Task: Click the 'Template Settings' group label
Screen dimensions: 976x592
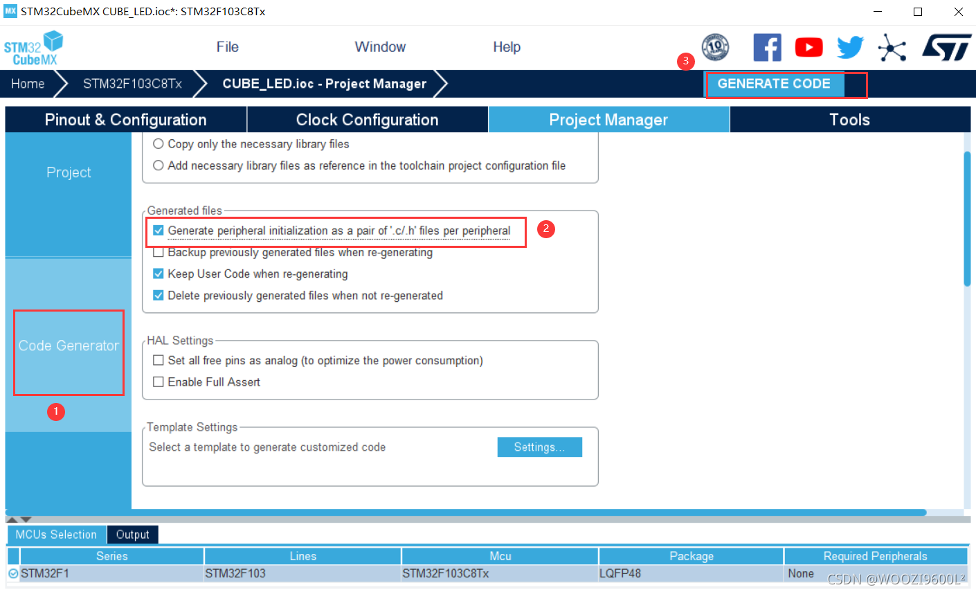Action: (x=192, y=427)
